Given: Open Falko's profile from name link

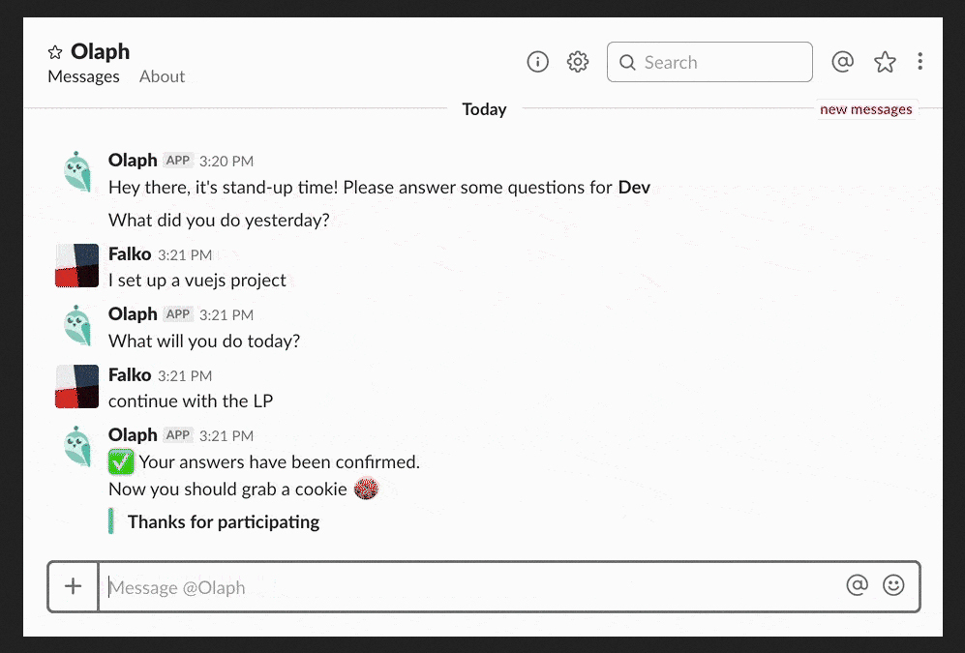Looking at the screenshot, I should (x=130, y=254).
